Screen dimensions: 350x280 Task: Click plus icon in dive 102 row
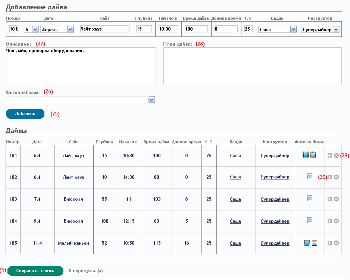[329, 177]
